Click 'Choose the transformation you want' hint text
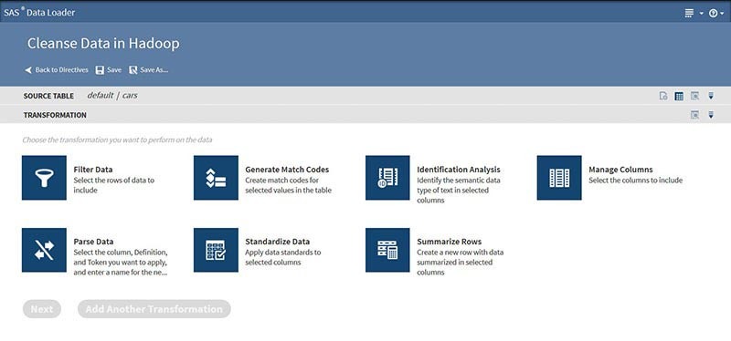The width and height of the screenshot is (731, 341). (117, 139)
